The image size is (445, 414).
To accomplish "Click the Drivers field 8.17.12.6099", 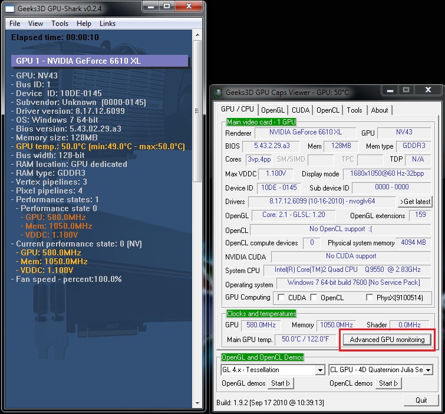I will click(x=322, y=202).
